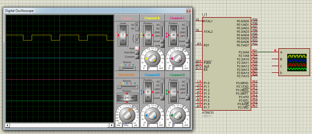Click Channel B blue position arrow icon
This screenshot has width=312, height=134.
pyautogui.click(x=141, y=92)
